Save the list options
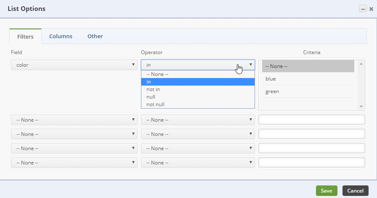The height and width of the screenshot is (198, 377). pos(327,191)
